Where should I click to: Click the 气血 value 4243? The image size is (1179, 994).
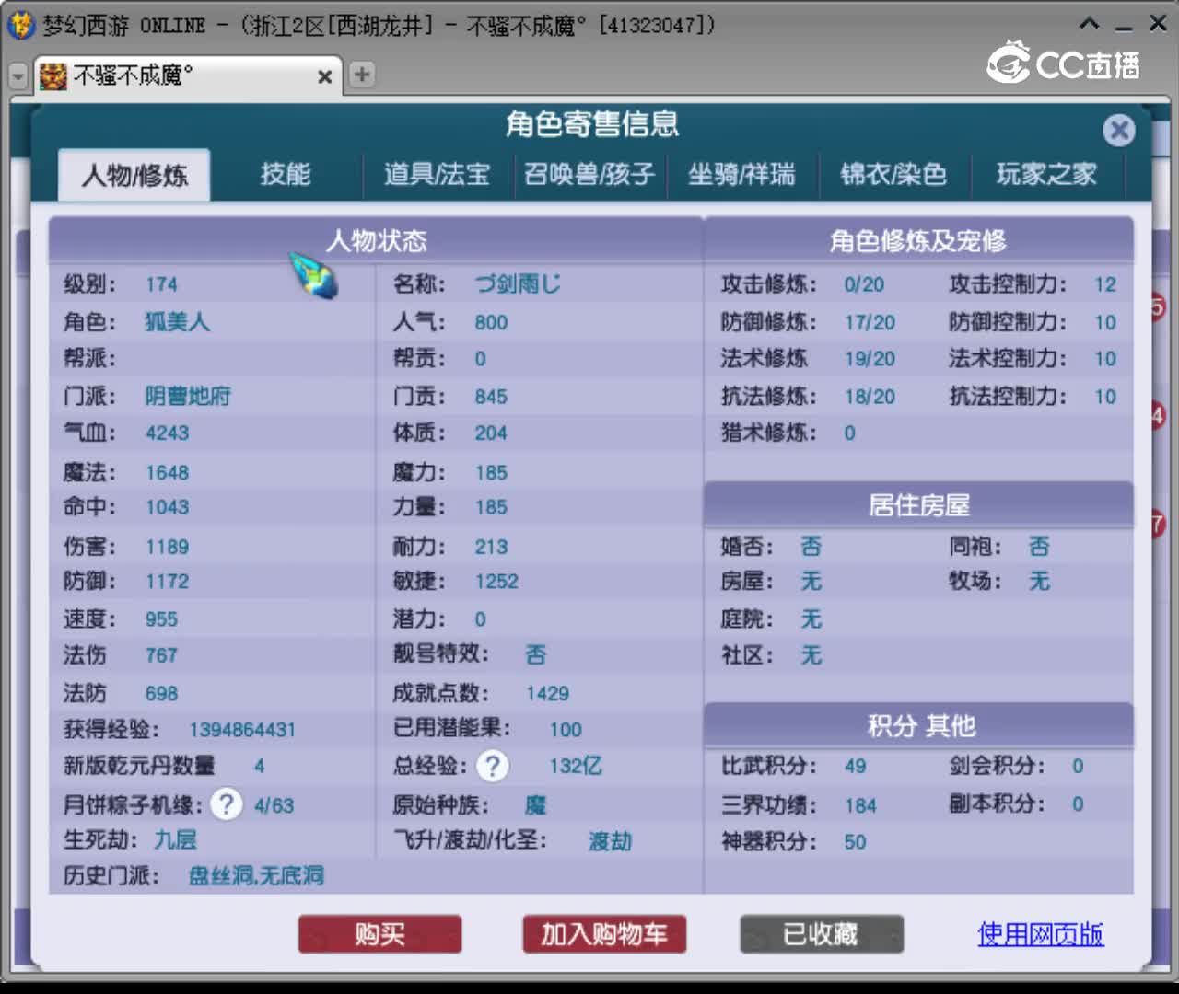(167, 433)
